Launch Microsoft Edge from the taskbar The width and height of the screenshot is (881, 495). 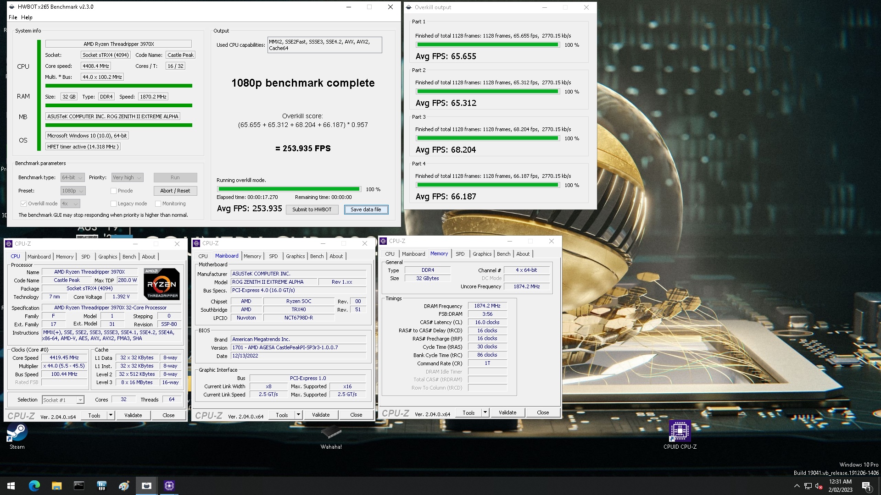point(34,486)
